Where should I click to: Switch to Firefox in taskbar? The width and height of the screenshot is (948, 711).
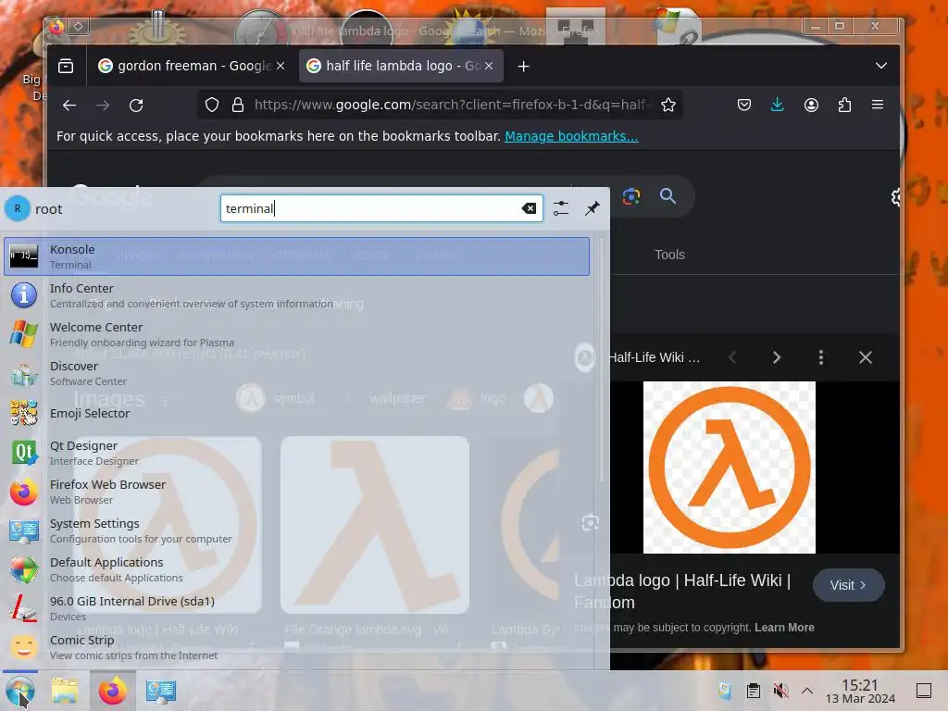[112, 691]
